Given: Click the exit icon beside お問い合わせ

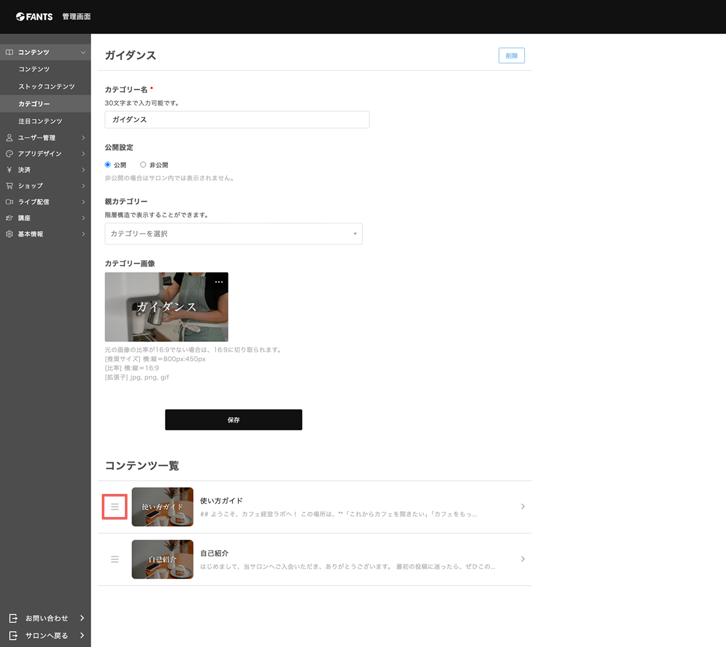Looking at the screenshot, I should (x=14, y=618).
